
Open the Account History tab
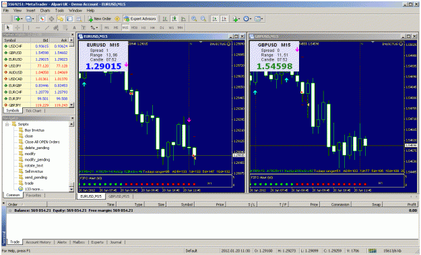coord(38,242)
